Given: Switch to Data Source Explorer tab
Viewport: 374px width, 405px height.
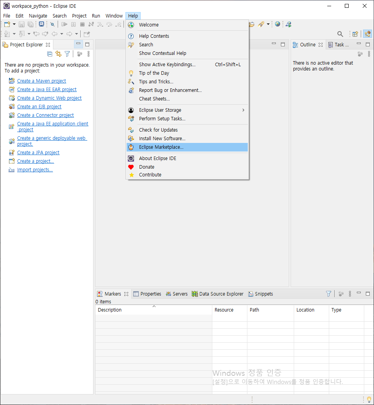Looking at the screenshot, I should click(x=218, y=294).
